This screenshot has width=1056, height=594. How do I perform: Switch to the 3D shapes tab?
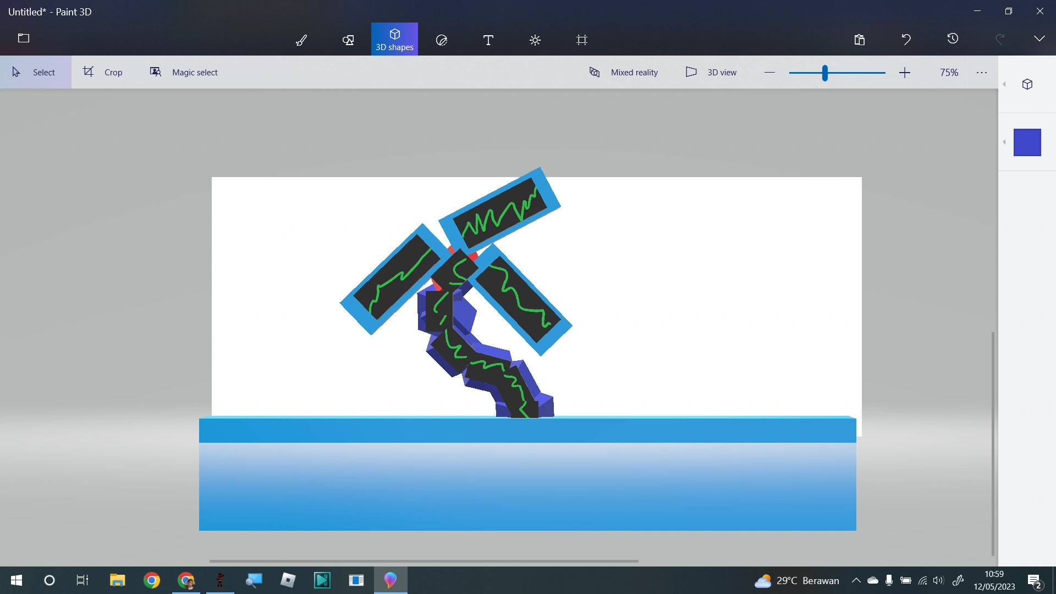click(x=394, y=39)
